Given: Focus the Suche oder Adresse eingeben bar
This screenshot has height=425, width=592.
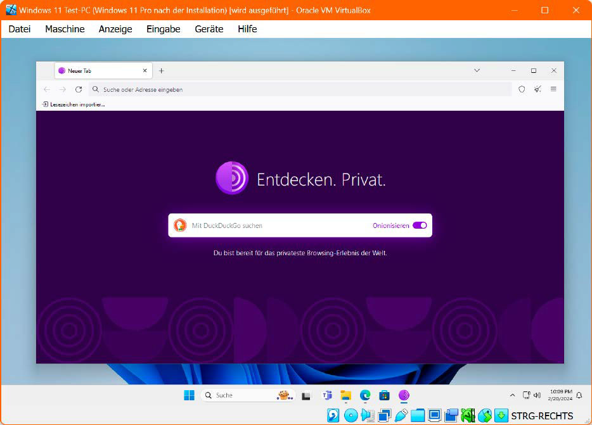Looking at the screenshot, I should [x=300, y=89].
